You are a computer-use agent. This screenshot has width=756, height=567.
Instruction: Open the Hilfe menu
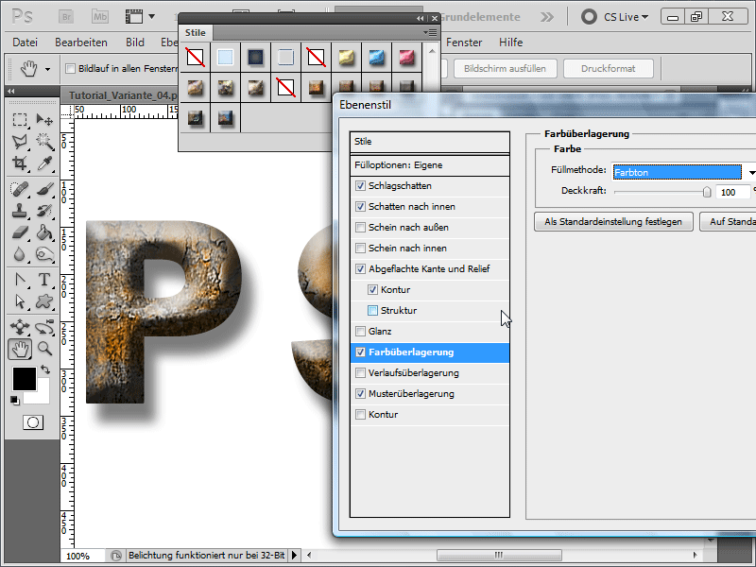pyautogui.click(x=510, y=43)
